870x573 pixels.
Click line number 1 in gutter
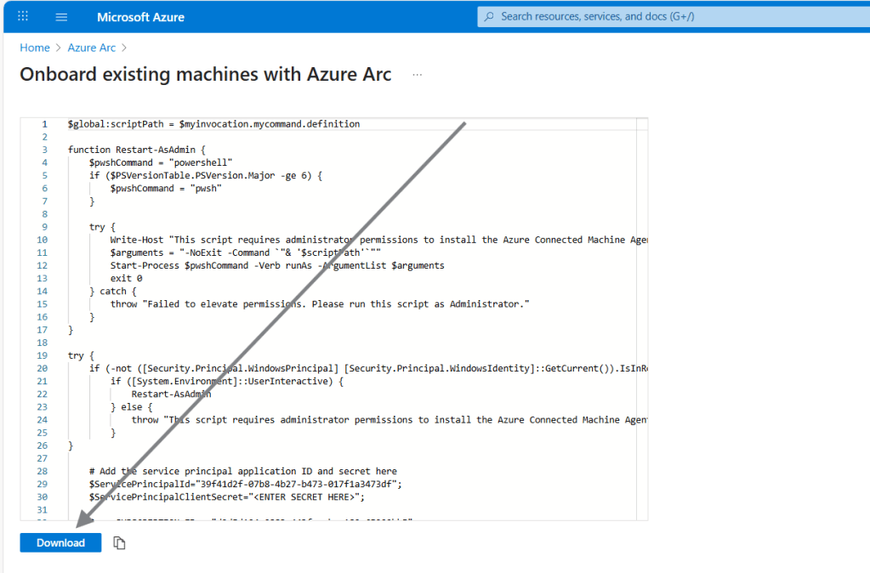44,124
